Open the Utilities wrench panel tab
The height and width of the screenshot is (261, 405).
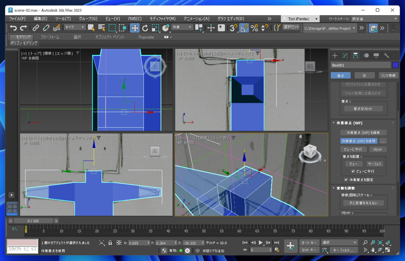(x=386, y=55)
